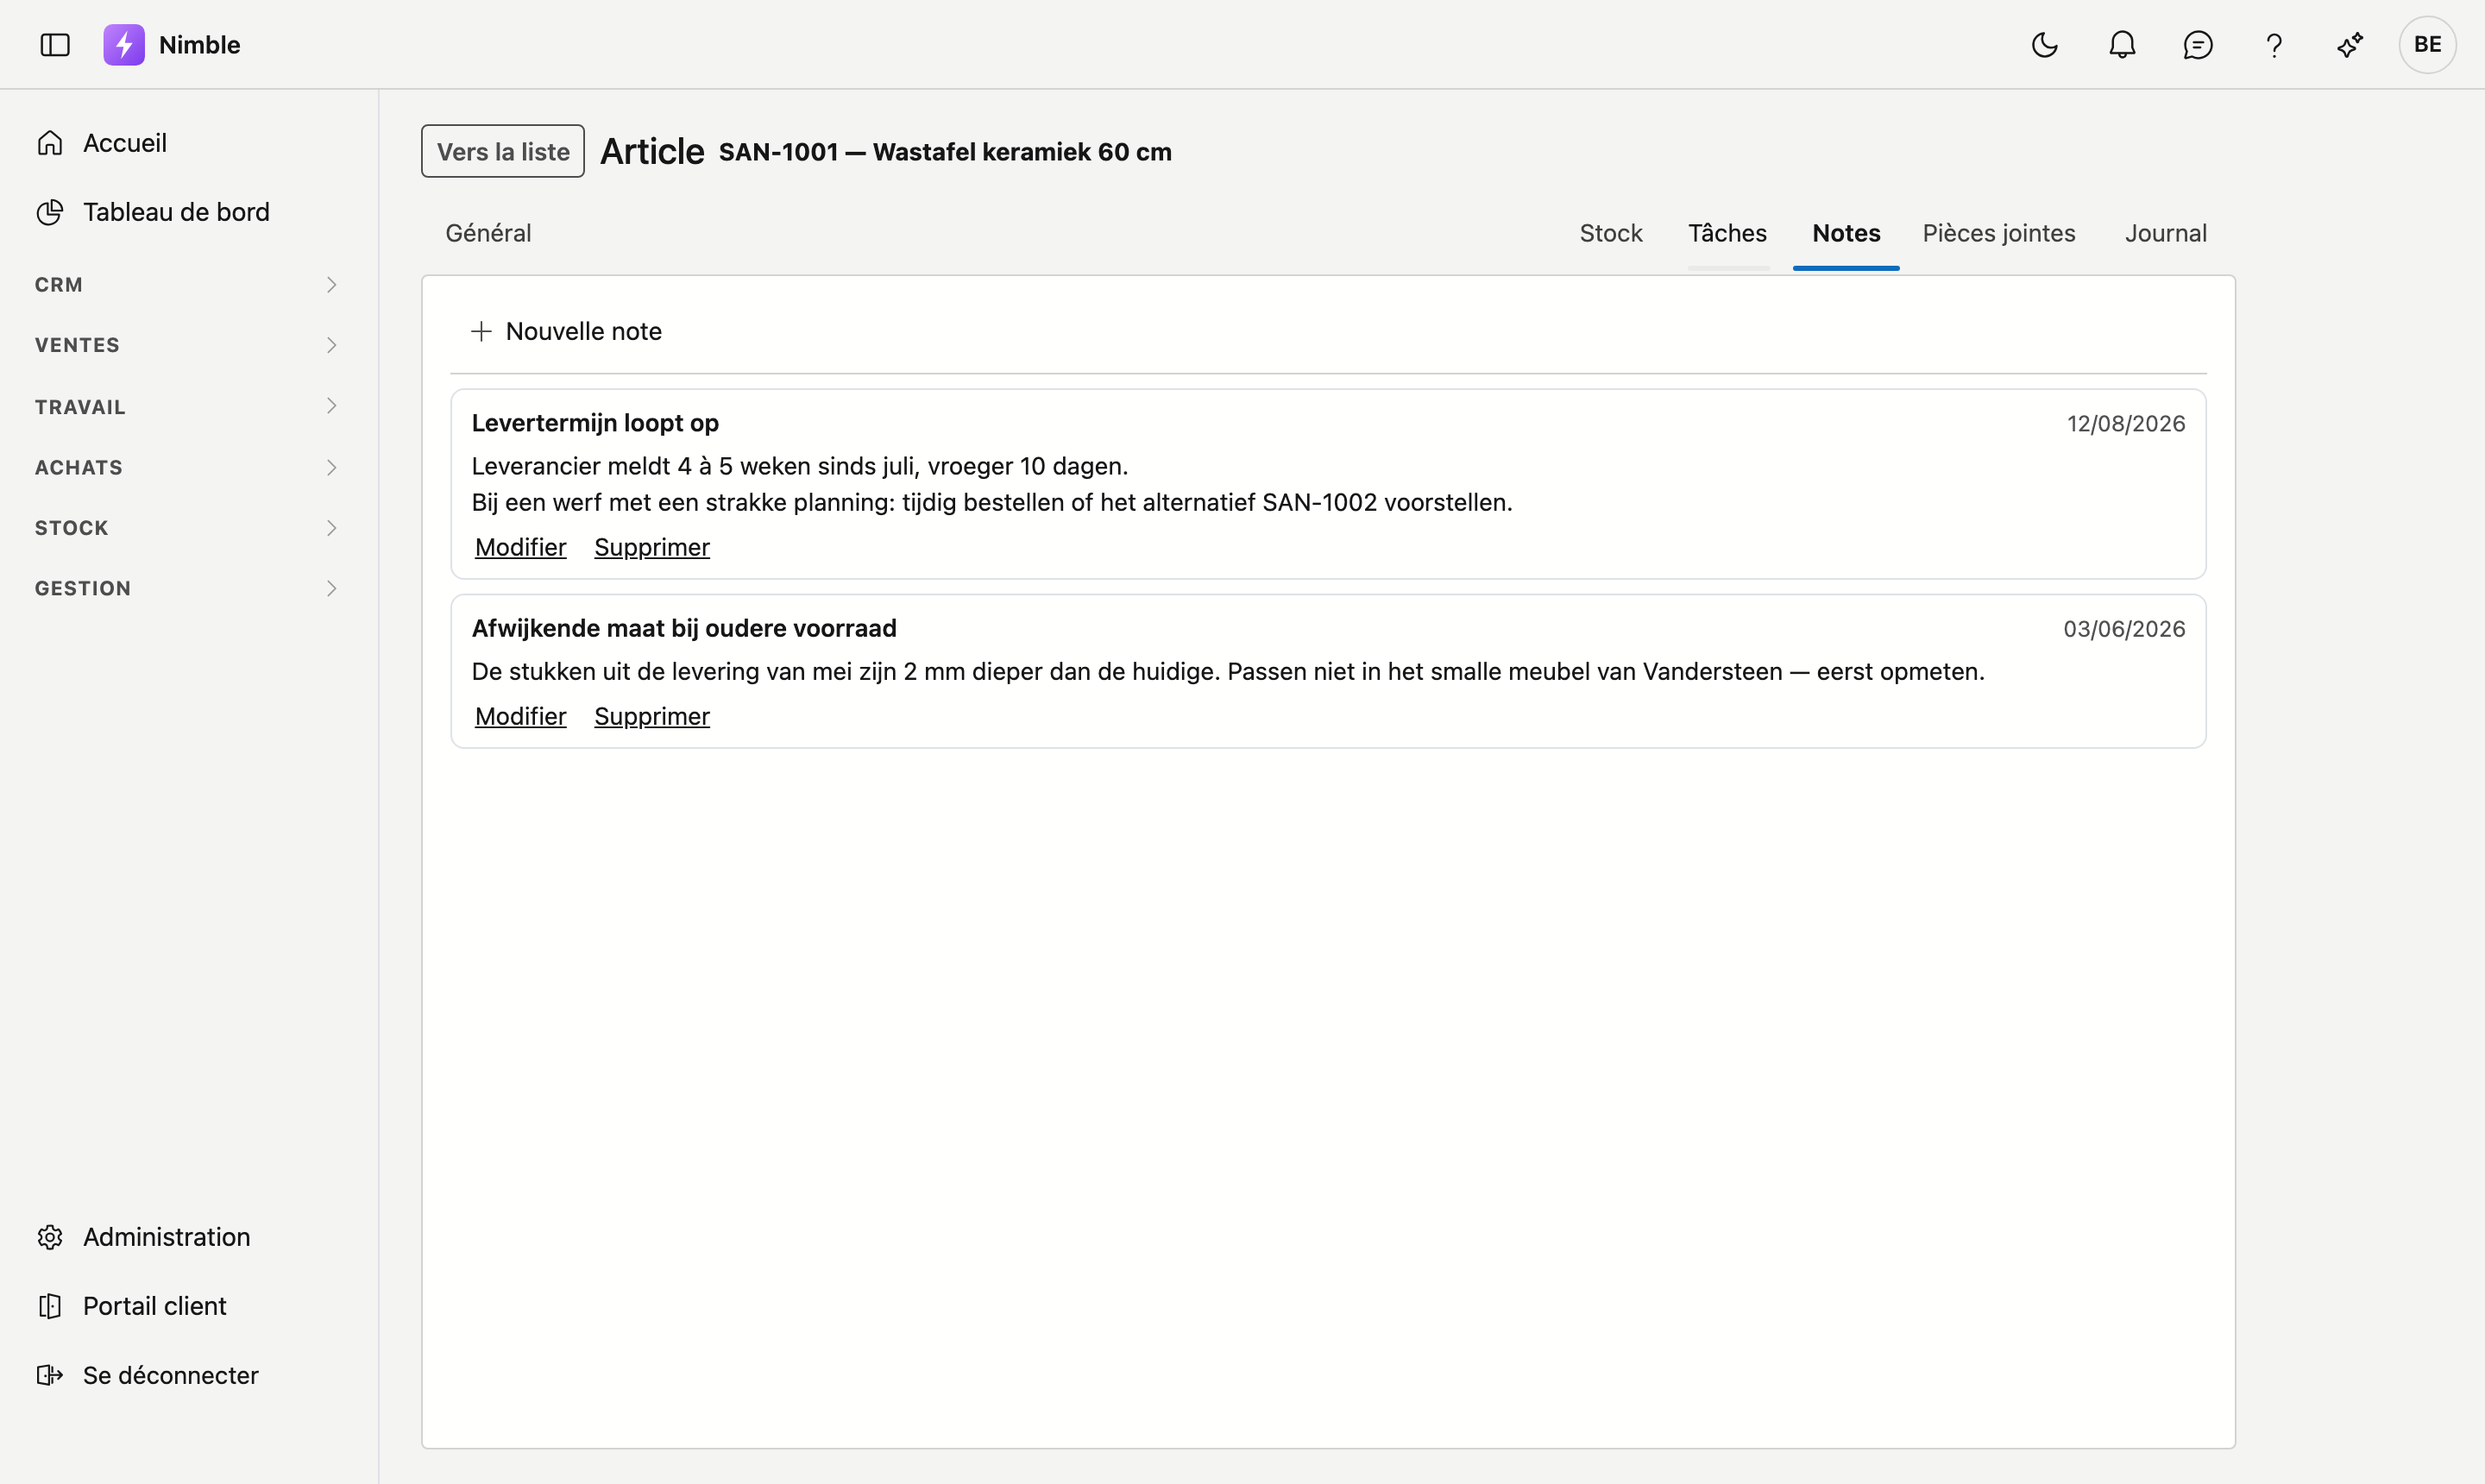
Task: Open the BE user avatar menu
Action: point(2427,45)
